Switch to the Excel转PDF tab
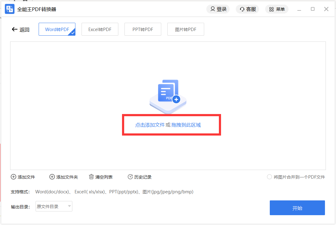Viewport: 336px width, 225px height. [100, 29]
